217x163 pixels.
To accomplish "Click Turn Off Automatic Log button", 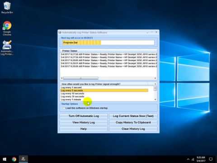I will 84,116.
